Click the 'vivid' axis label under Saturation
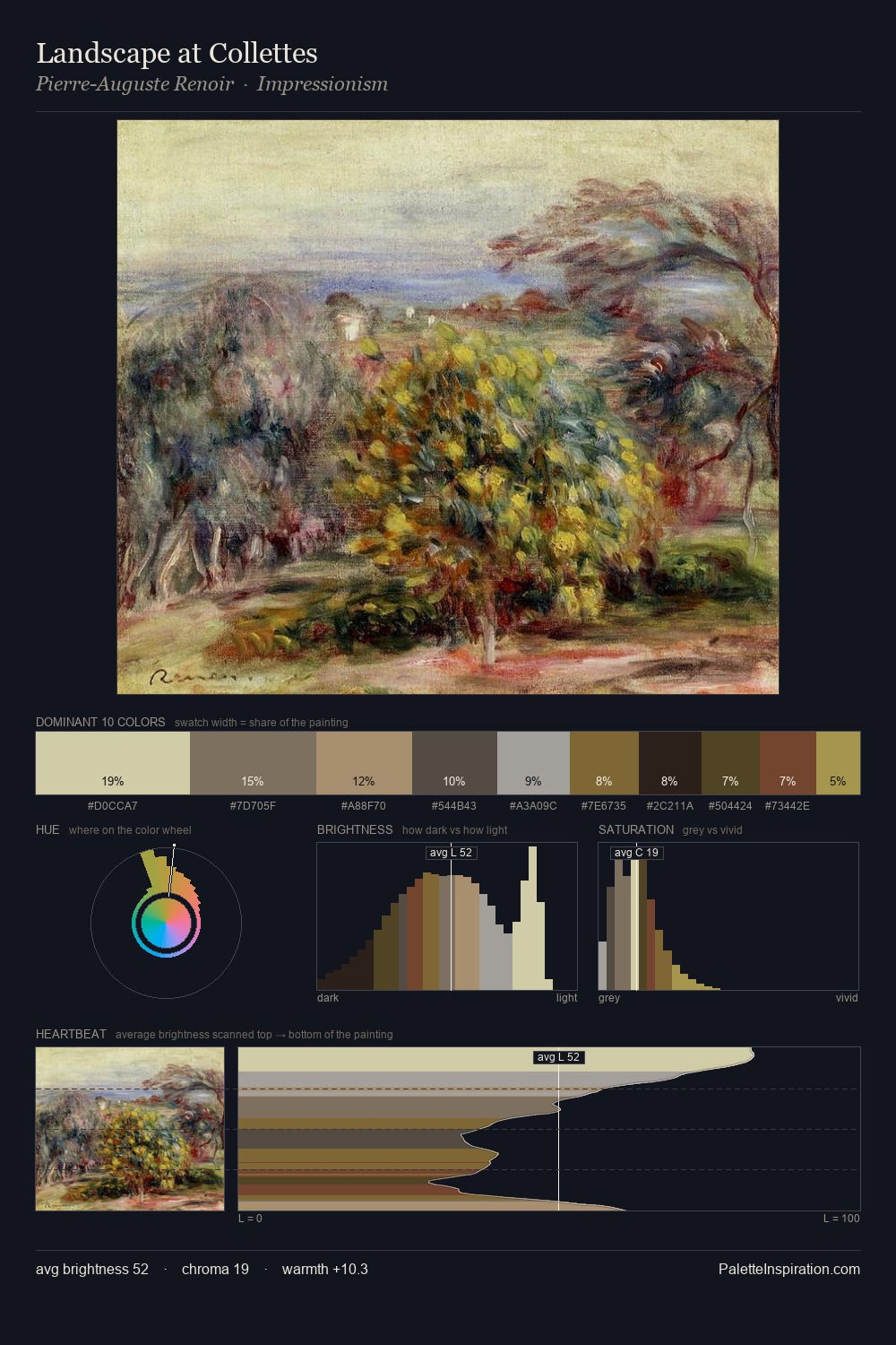 click(x=847, y=997)
